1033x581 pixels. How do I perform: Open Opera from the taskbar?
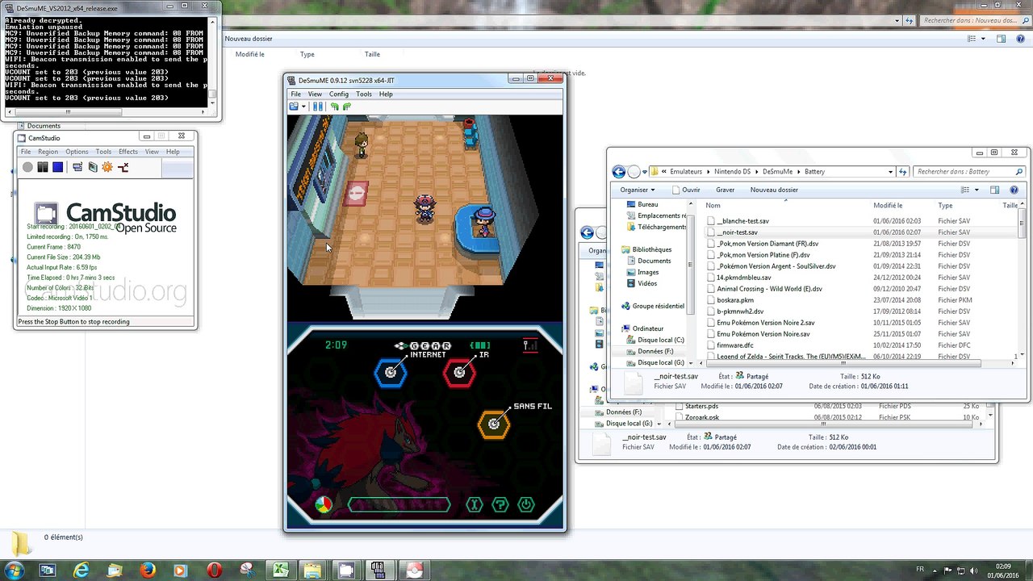tap(214, 570)
